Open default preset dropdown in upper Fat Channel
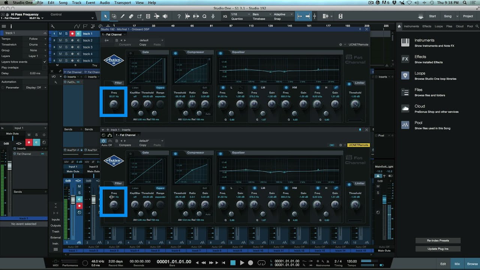The height and width of the screenshot is (270, 480). [151, 40]
